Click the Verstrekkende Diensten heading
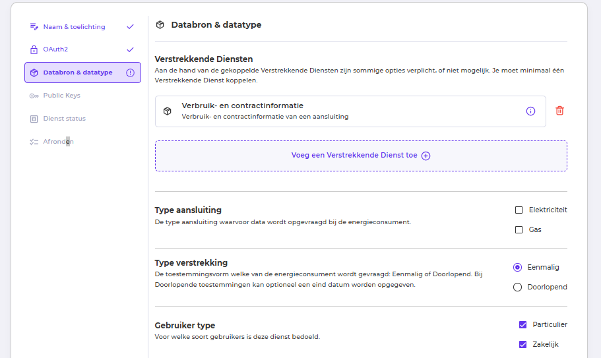This screenshot has height=358, width=601. point(204,59)
